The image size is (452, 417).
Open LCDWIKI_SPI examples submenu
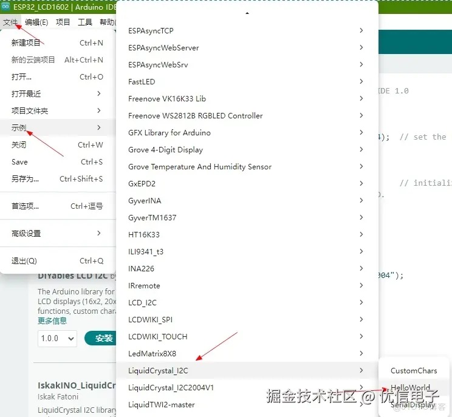pyautogui.click(x=247, y=320)
